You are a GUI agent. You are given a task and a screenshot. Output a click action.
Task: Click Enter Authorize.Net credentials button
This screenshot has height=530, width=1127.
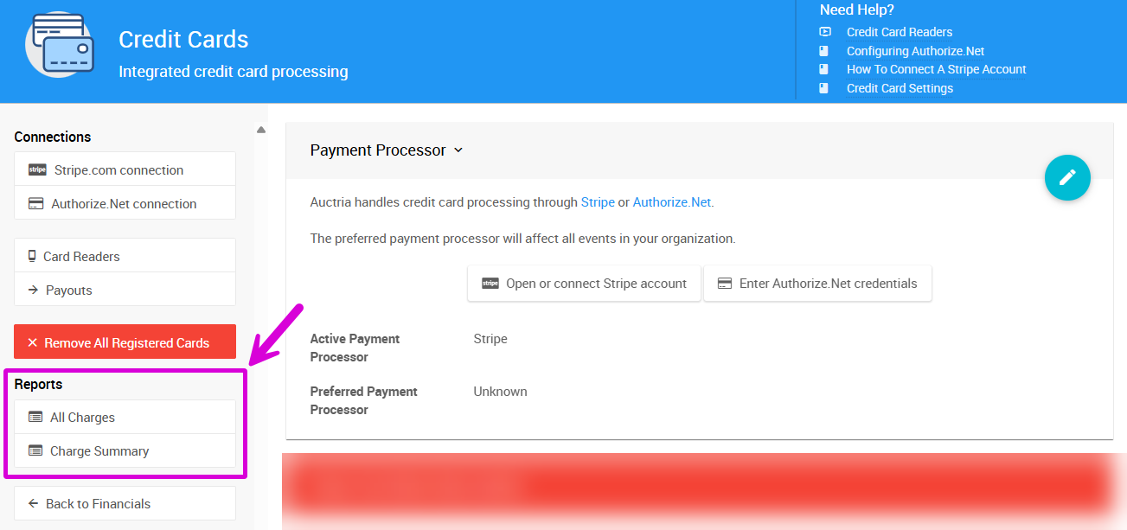pos(817,284)
